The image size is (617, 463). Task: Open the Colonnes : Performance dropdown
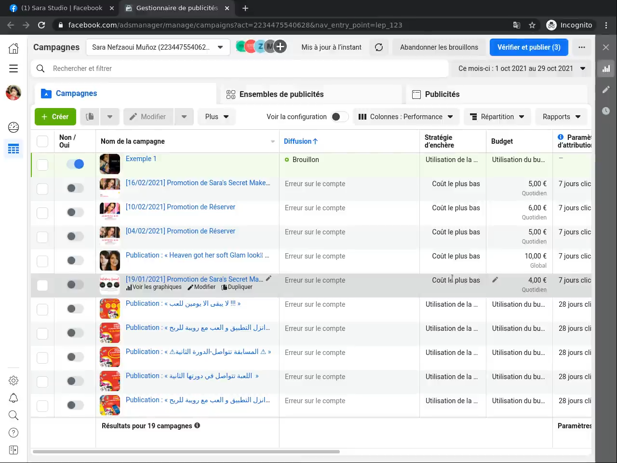[x=406, y=117]
